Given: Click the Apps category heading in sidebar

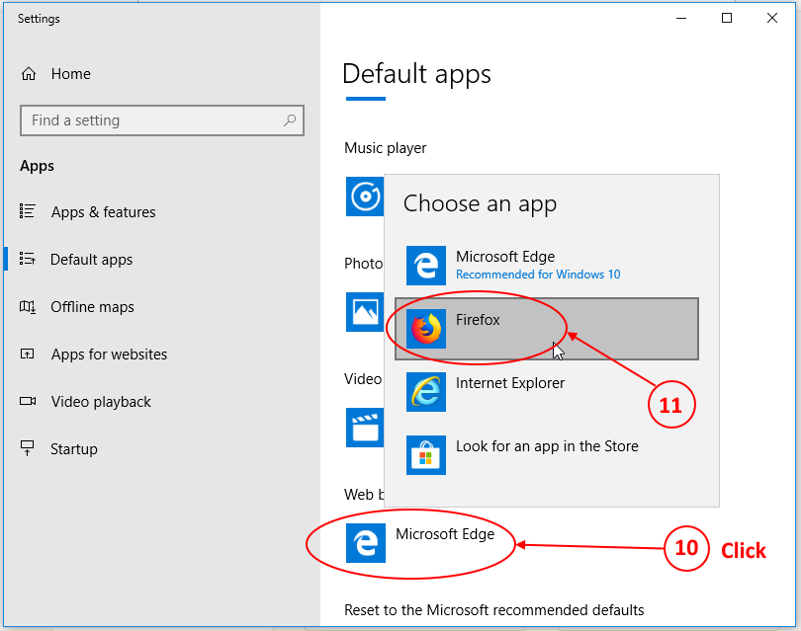Looking at the screenshot, I should tap(38, 166).
